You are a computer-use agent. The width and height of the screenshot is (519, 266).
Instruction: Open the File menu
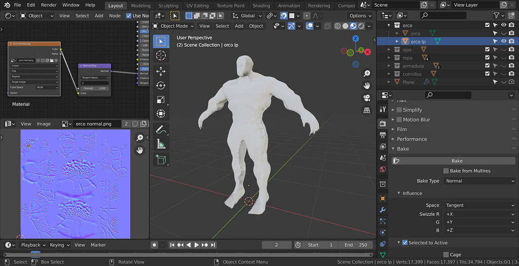coord(18,5)
